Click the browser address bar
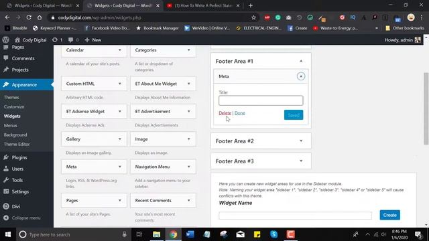The height and width of the screenshot is (241, 429). coord(150,17)
